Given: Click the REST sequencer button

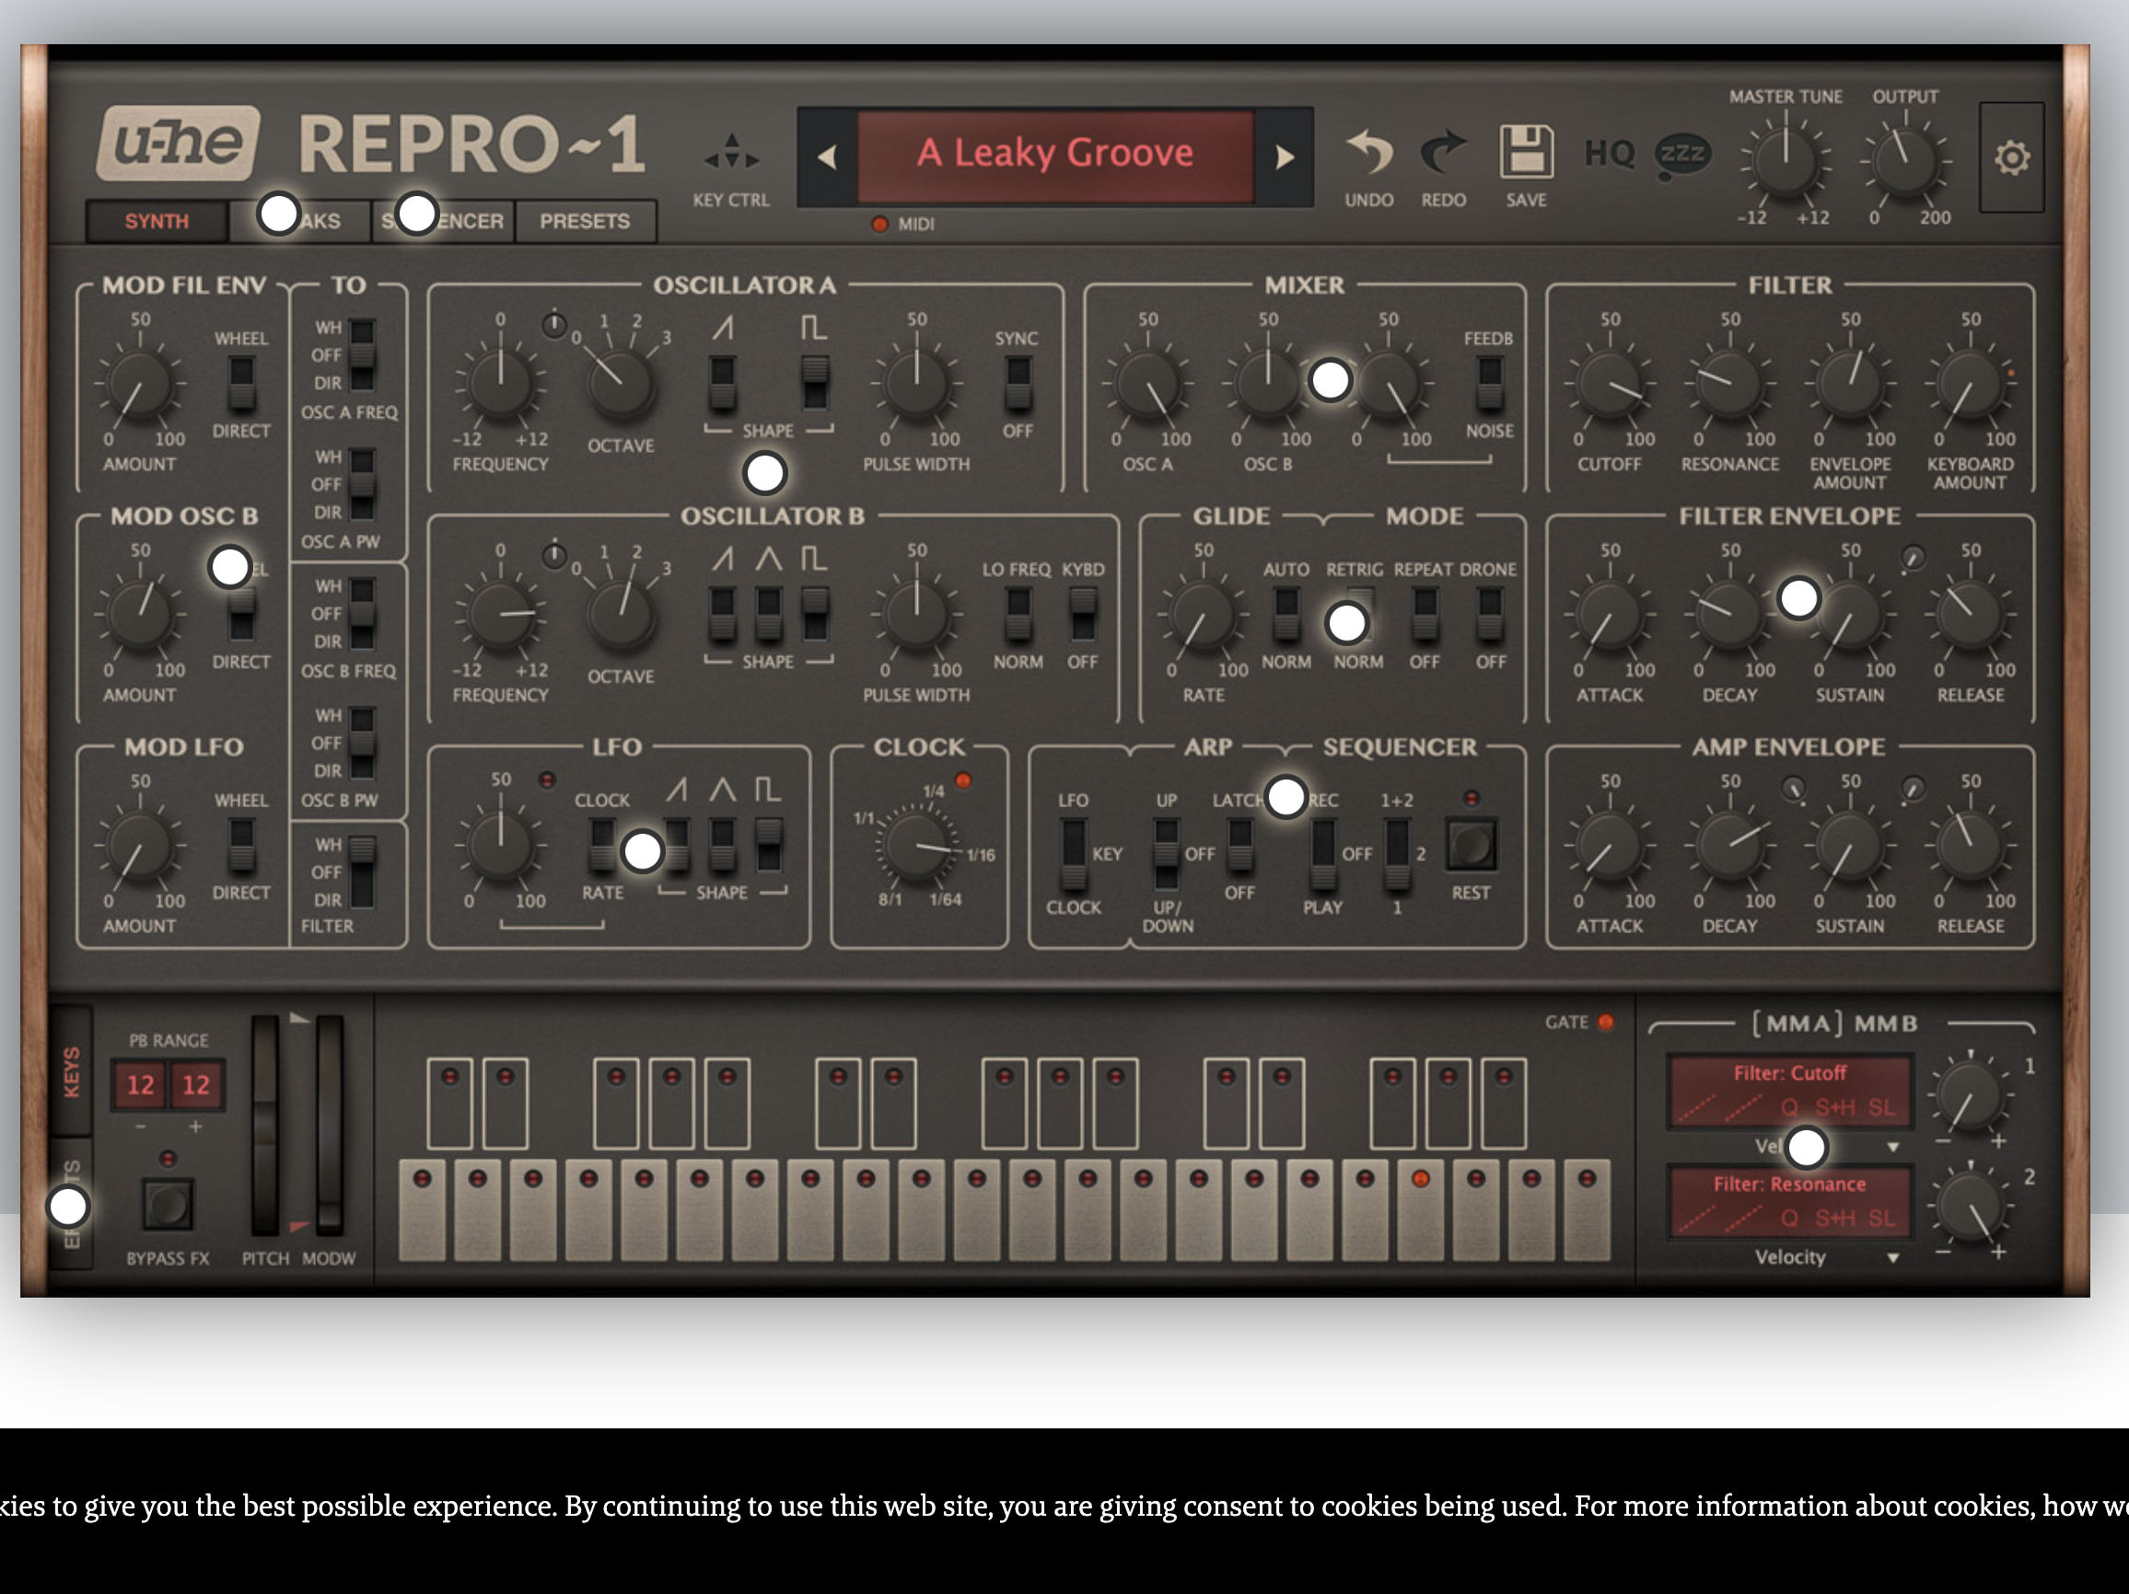Looking at the screenshot, I should [x=1472, y=846].
